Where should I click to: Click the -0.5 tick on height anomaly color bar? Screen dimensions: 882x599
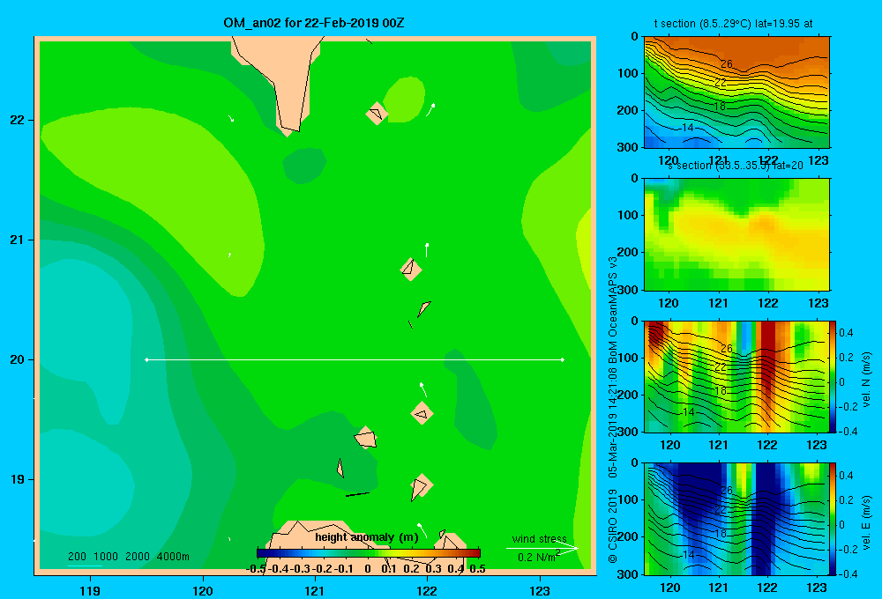point(256,569)
